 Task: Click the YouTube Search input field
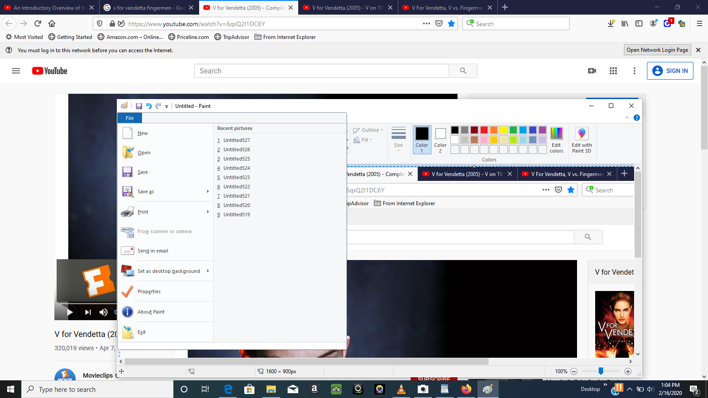click(322, 71)
